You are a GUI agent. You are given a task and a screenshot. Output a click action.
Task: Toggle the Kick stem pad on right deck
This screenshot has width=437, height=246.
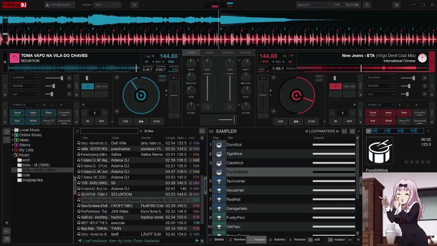pos(373,121)
